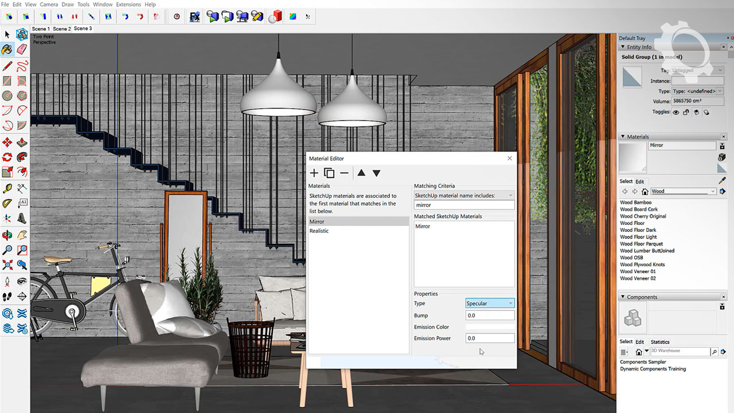This screenshot has height=413, width=734.
Task: Toggle the cast shadows option
Action: [696, 112]
